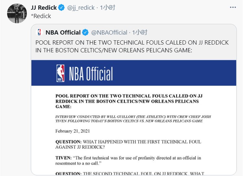
Task: Click JJ Redick's profile avatar photo
Action: 17,14
